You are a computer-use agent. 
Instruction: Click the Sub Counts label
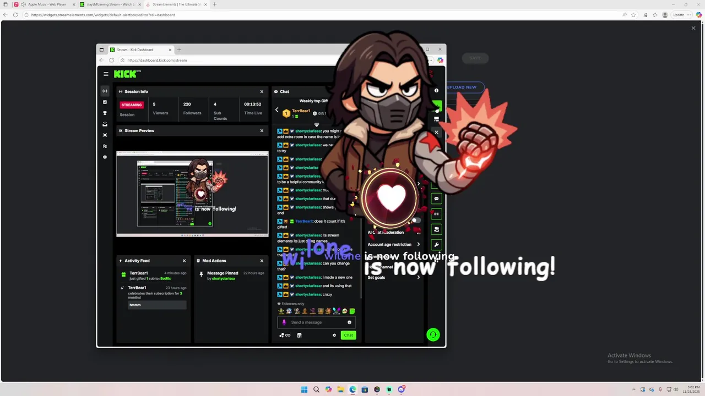point(220,116)
